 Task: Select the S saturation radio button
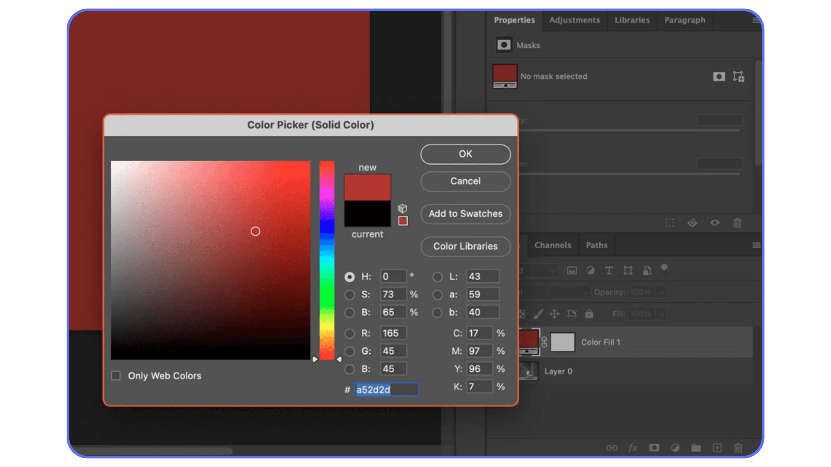tap(350, 295)
